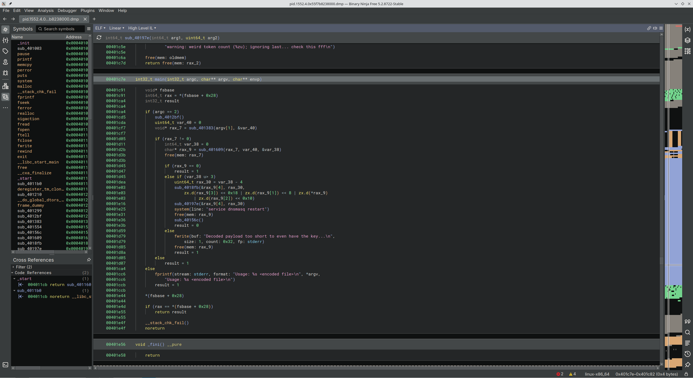Collapse the sub_4011b0 cross reference group
The width and height of the screenshot is (693, 378).
(x=14, y=291)
